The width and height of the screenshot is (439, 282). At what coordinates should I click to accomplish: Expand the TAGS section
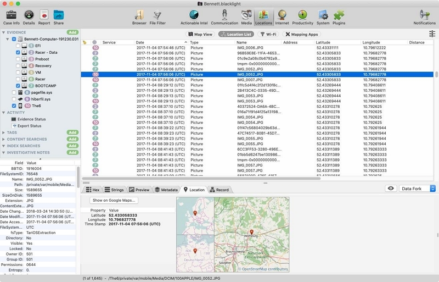3,132
